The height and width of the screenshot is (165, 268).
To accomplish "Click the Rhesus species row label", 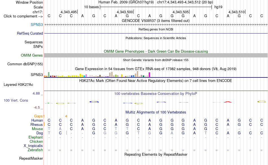I will tap(37, 124).
